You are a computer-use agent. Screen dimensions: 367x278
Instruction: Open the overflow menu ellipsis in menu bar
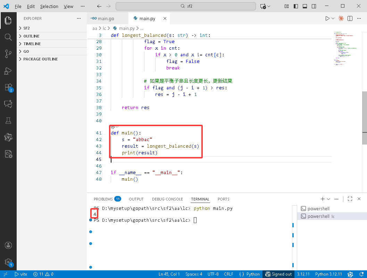point(83,6)
